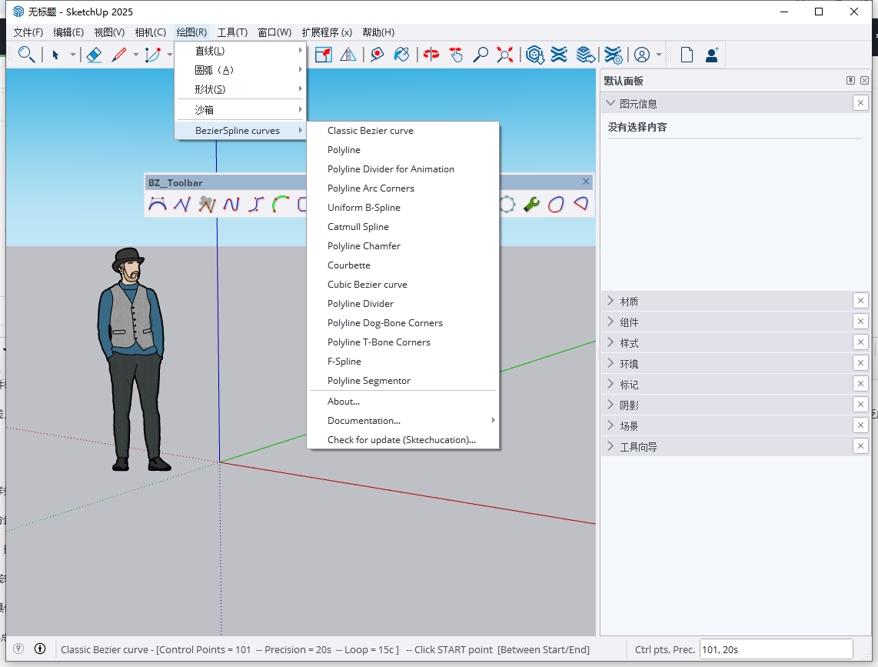Click the green wrench settings icon on BZ_Toolbar

[530, 204]
